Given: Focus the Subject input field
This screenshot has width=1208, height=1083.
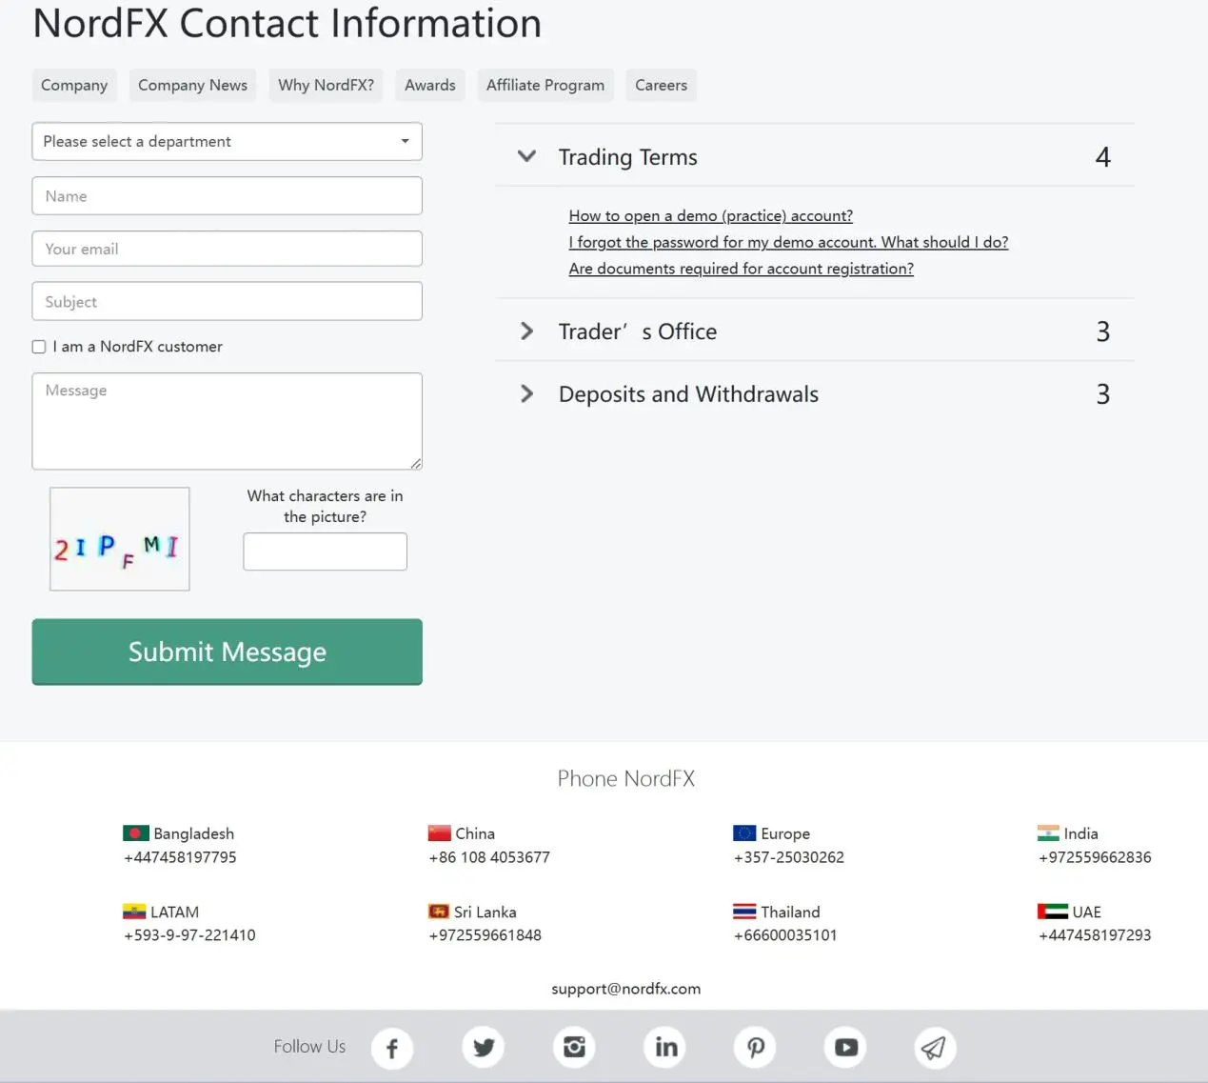Looking at the screenshot, I should [227, 301].
